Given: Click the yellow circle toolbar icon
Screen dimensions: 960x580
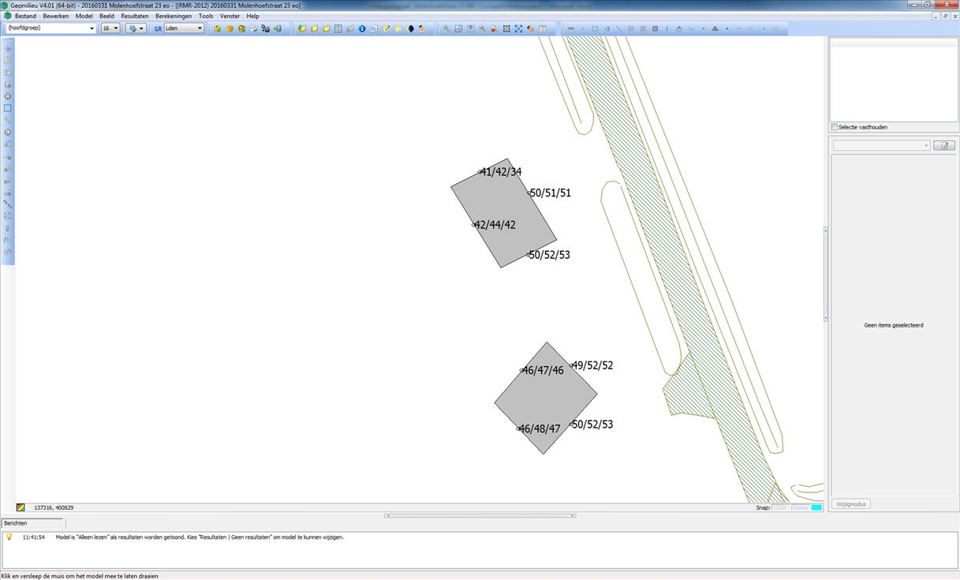Looking at the screenshot, I should pos(398,28).
